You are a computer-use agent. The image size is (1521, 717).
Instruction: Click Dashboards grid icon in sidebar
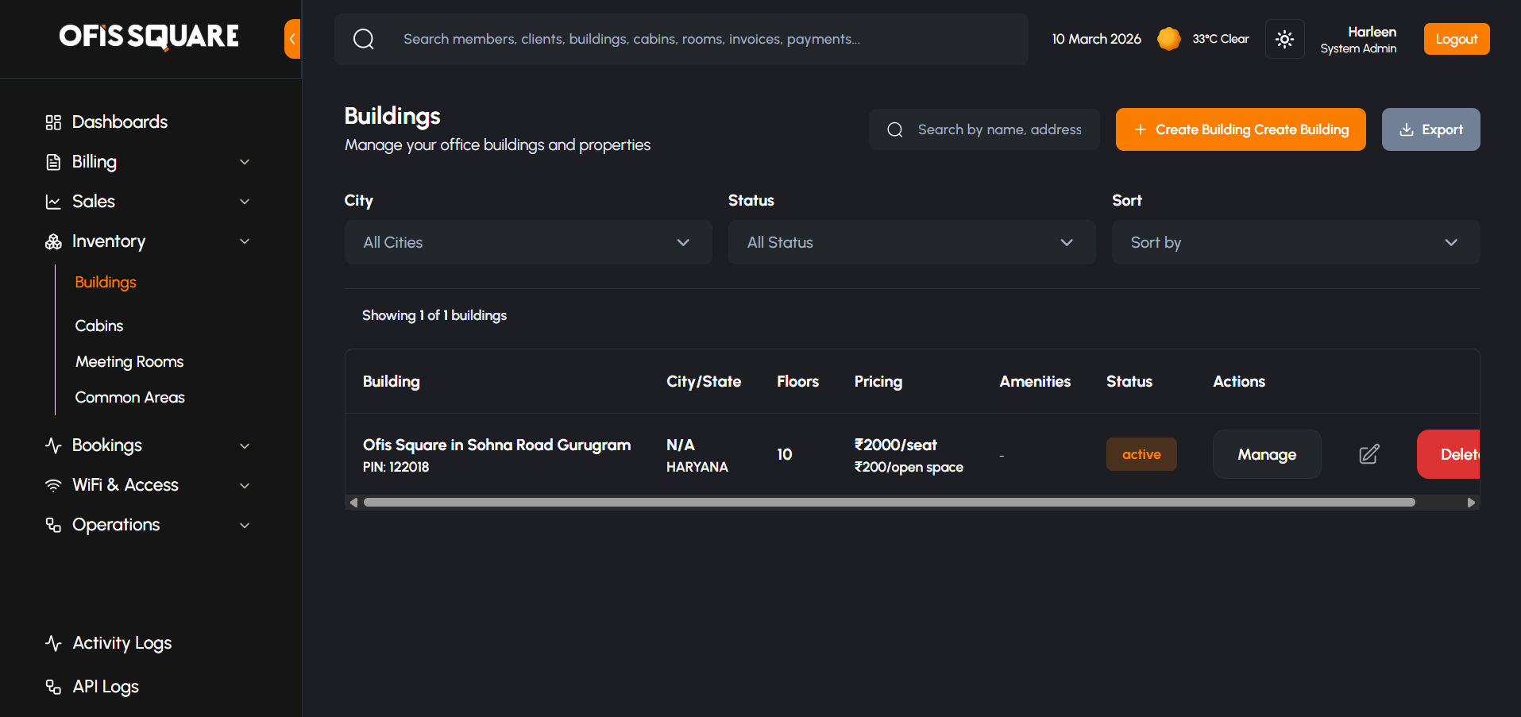point(53,122)
